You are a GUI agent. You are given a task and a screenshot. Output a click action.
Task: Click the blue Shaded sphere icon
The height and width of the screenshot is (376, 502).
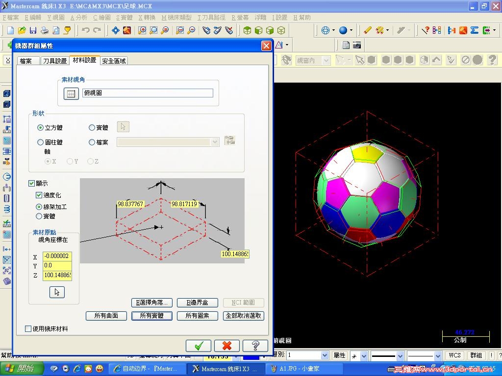pyautogui.click(x=343, y=30)
